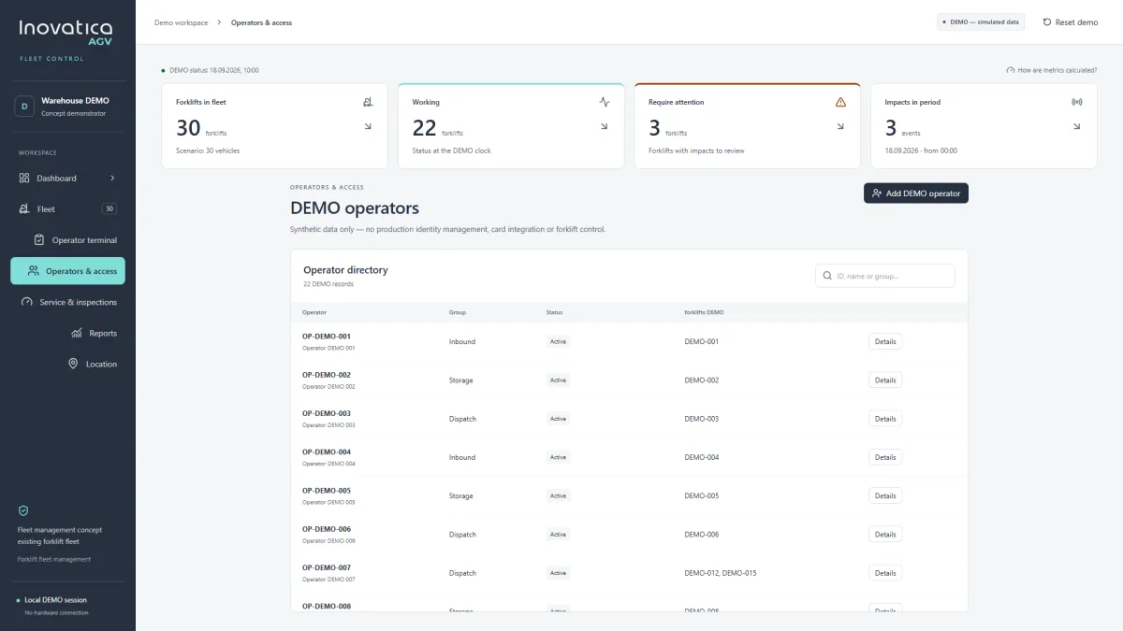1123x631 pixels.
Task: Click the arrow in Require attention card
Action: point(840,126)
